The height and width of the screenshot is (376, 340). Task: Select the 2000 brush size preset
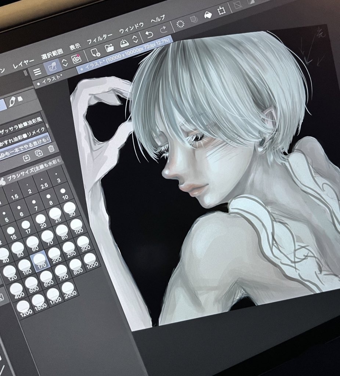pos(69,290)
